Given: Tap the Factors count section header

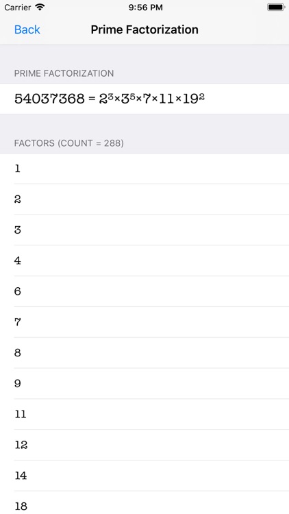Looking at the screenshot, I should pyautogui.click(x=68, y=143).
